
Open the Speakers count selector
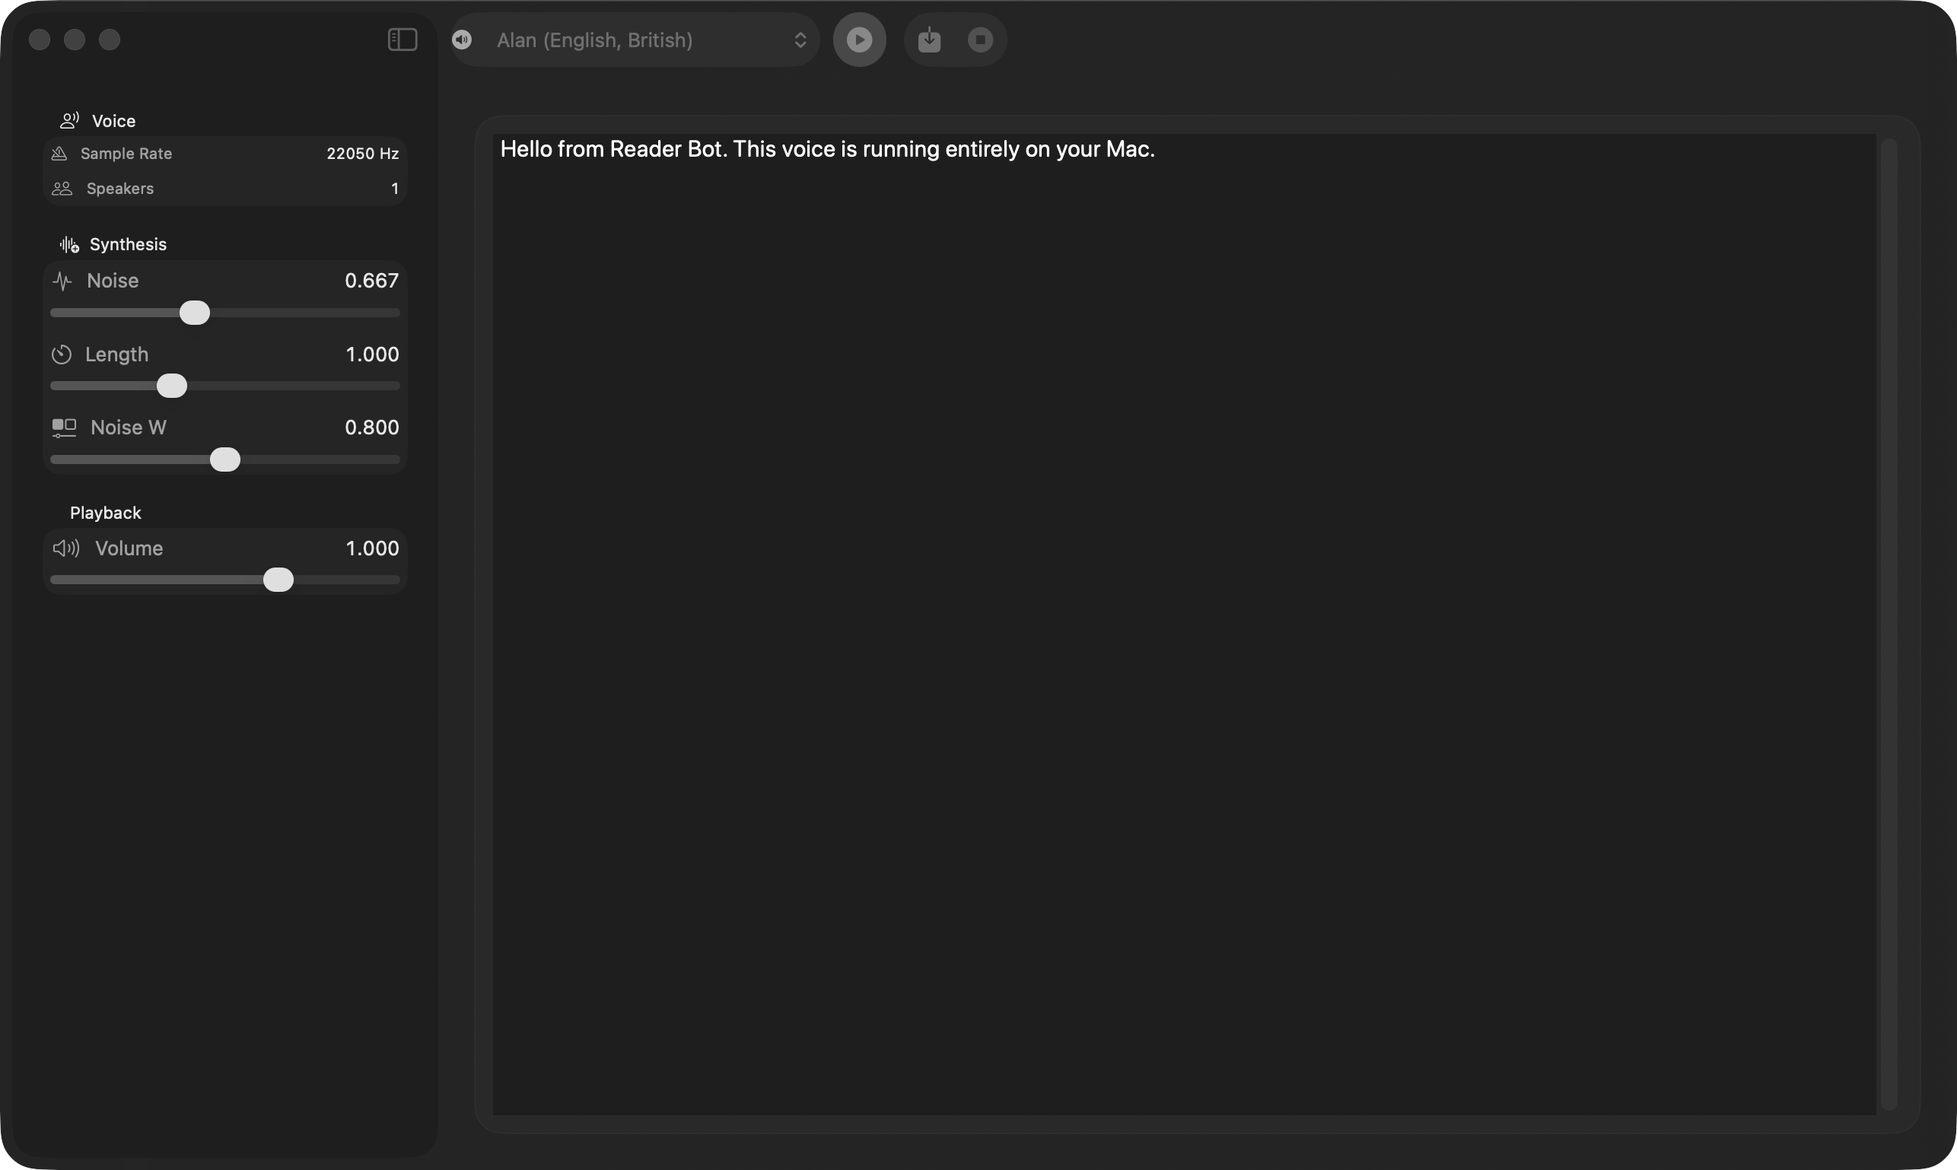(x=394, y=189)
